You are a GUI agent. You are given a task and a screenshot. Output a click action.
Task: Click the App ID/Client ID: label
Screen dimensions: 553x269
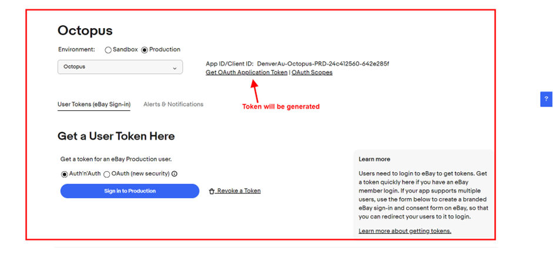point(230,64)
